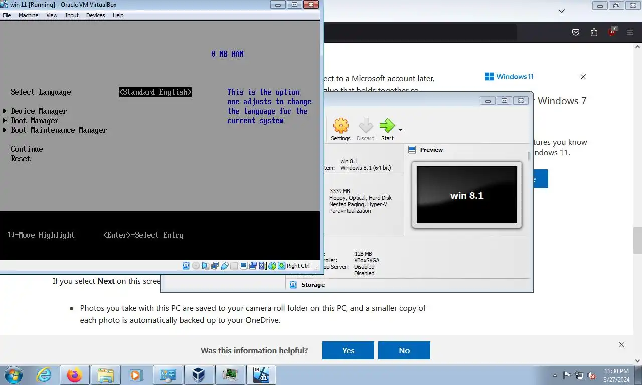Open the Firefox list all tabs chevron
Screen dimensions: 642x385
562,11
